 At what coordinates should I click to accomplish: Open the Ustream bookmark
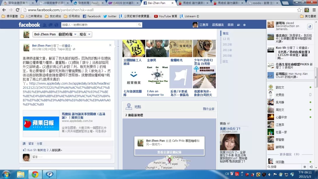pos(189,16)
